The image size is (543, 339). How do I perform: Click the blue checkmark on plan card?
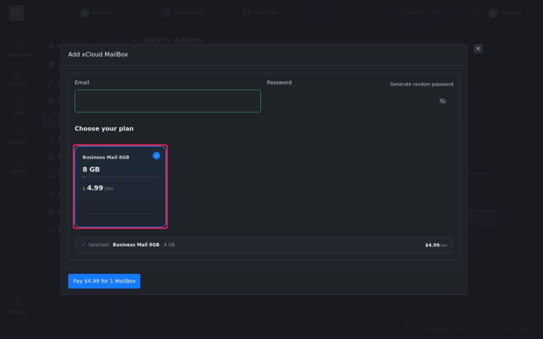pyautogui.click(x=157, y=156)
